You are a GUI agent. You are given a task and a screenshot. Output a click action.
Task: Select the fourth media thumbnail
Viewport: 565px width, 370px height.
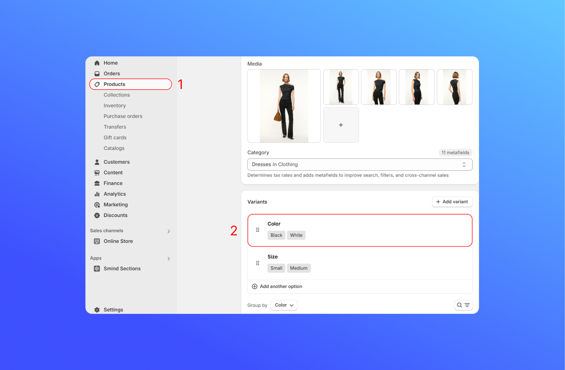[x=417, y=87]
